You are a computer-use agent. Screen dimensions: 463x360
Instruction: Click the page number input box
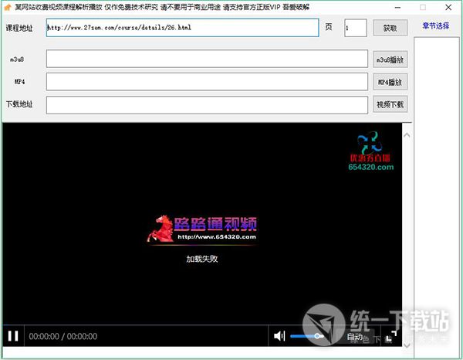(355, 28)
